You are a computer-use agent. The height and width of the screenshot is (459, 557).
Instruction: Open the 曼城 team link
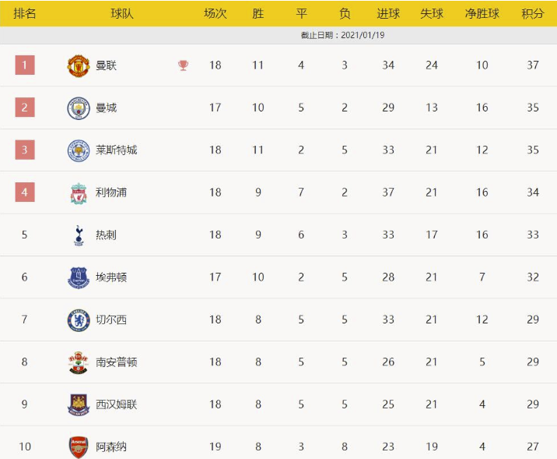pos(107,108)
